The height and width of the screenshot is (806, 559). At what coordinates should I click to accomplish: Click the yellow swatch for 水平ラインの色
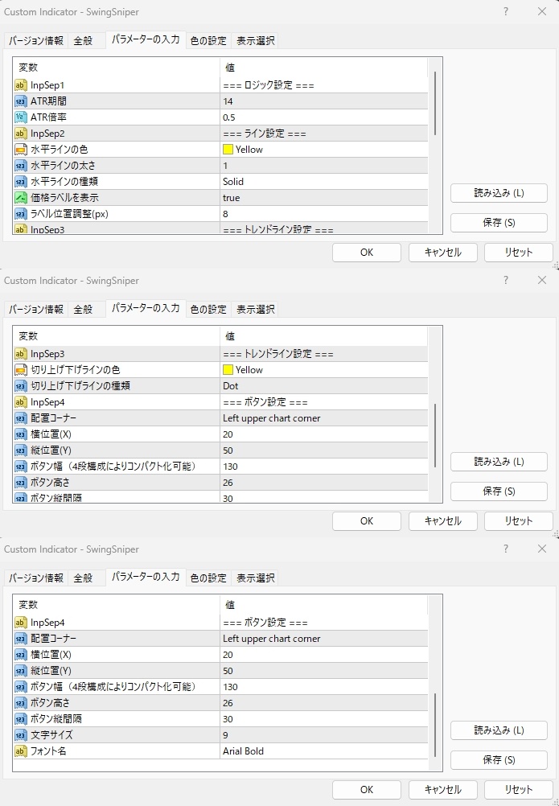click(228, 150)
